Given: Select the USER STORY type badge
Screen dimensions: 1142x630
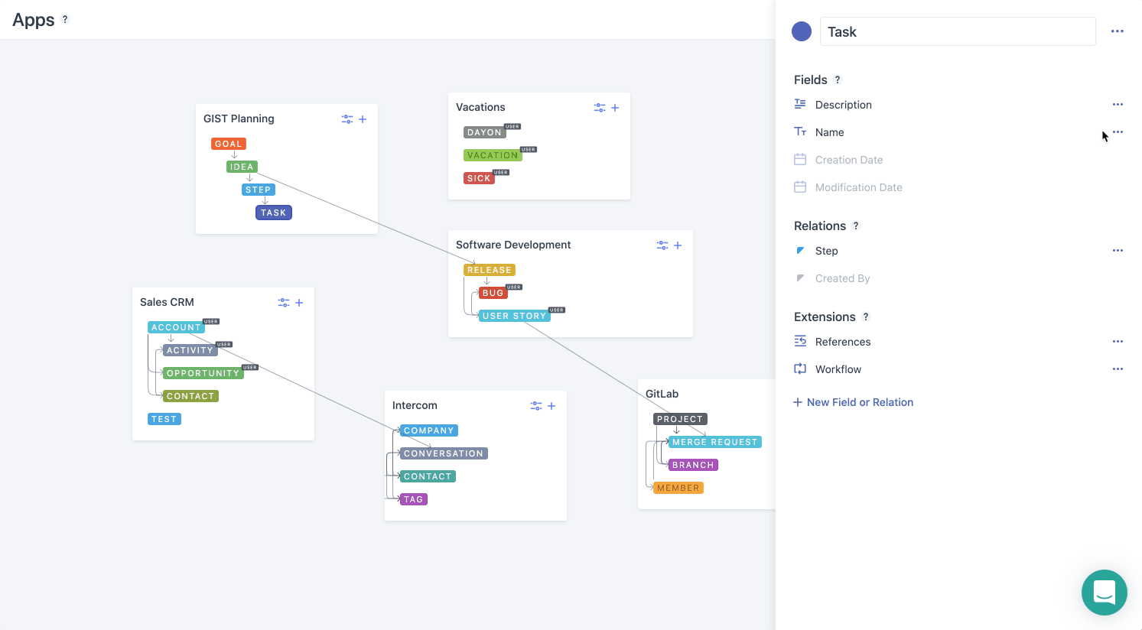Looking at the screenshot, I should 514,316.
